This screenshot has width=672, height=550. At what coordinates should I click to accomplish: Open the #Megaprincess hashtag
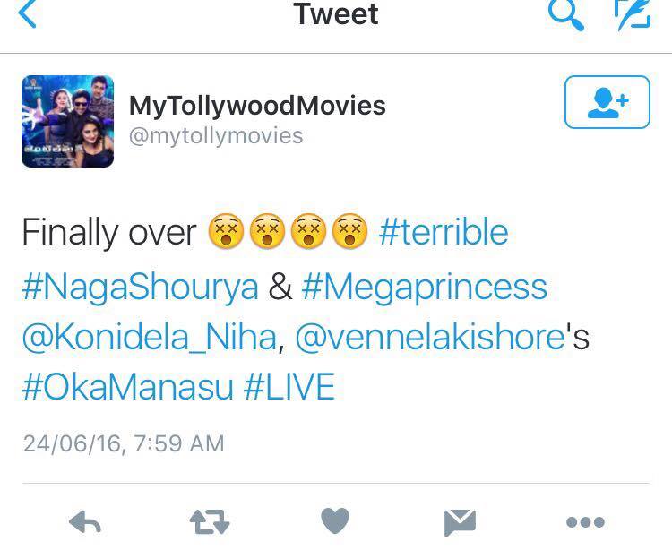[x=425, y=288]
